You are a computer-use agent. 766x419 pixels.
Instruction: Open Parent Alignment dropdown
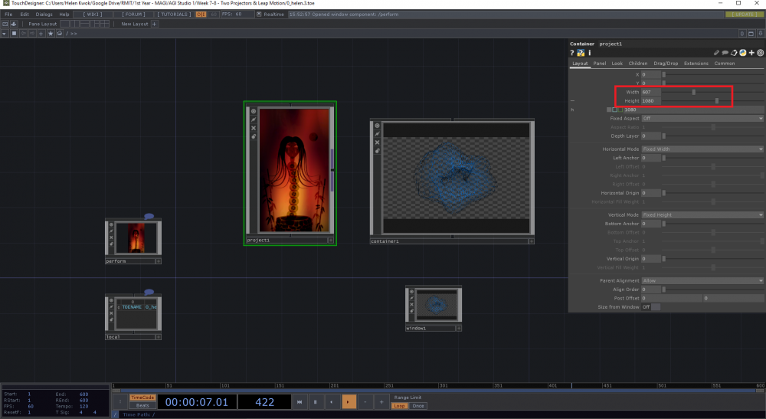coord(702,281)
